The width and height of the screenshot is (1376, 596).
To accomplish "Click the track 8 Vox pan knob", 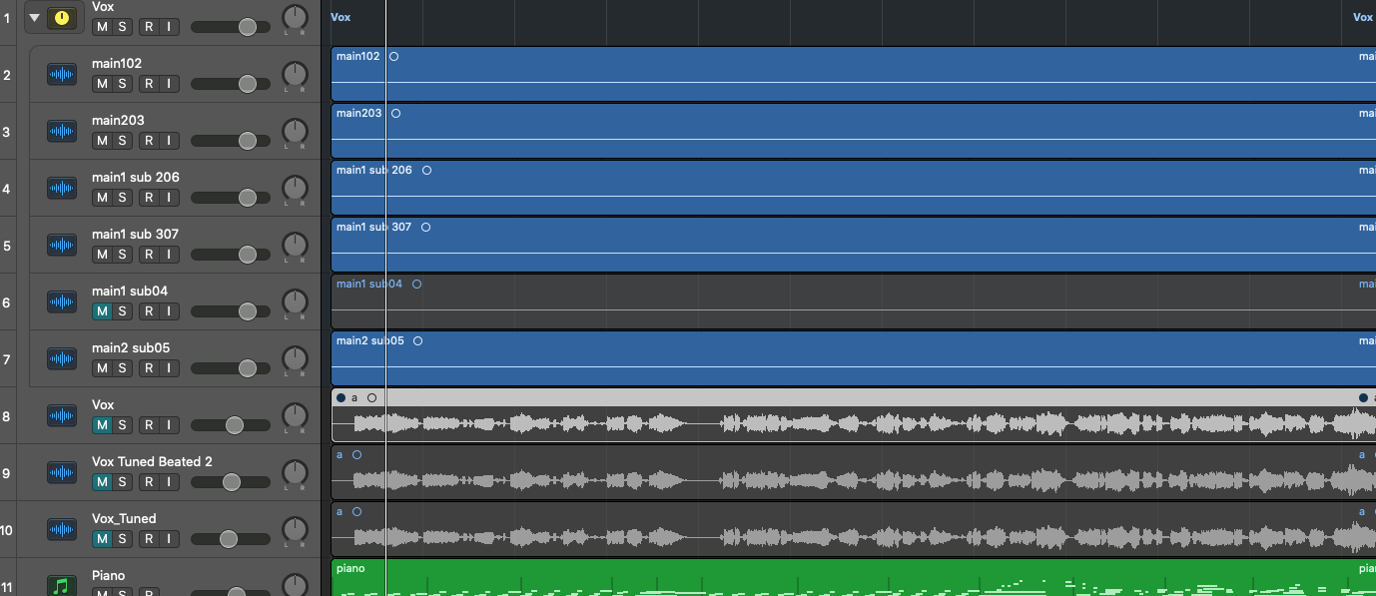I will click(295, 415).
